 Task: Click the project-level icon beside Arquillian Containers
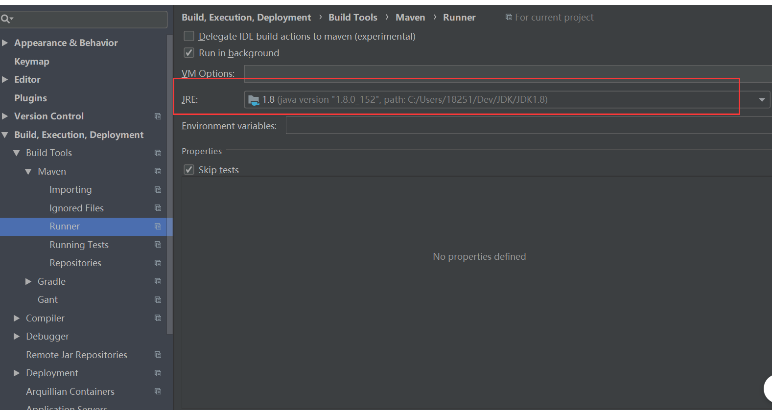tap(158, 391)
